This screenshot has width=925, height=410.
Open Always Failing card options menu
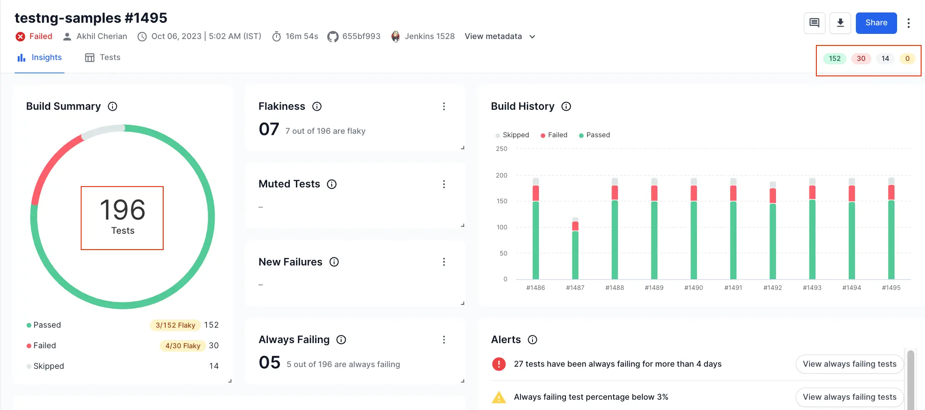(x=444, y=340)
